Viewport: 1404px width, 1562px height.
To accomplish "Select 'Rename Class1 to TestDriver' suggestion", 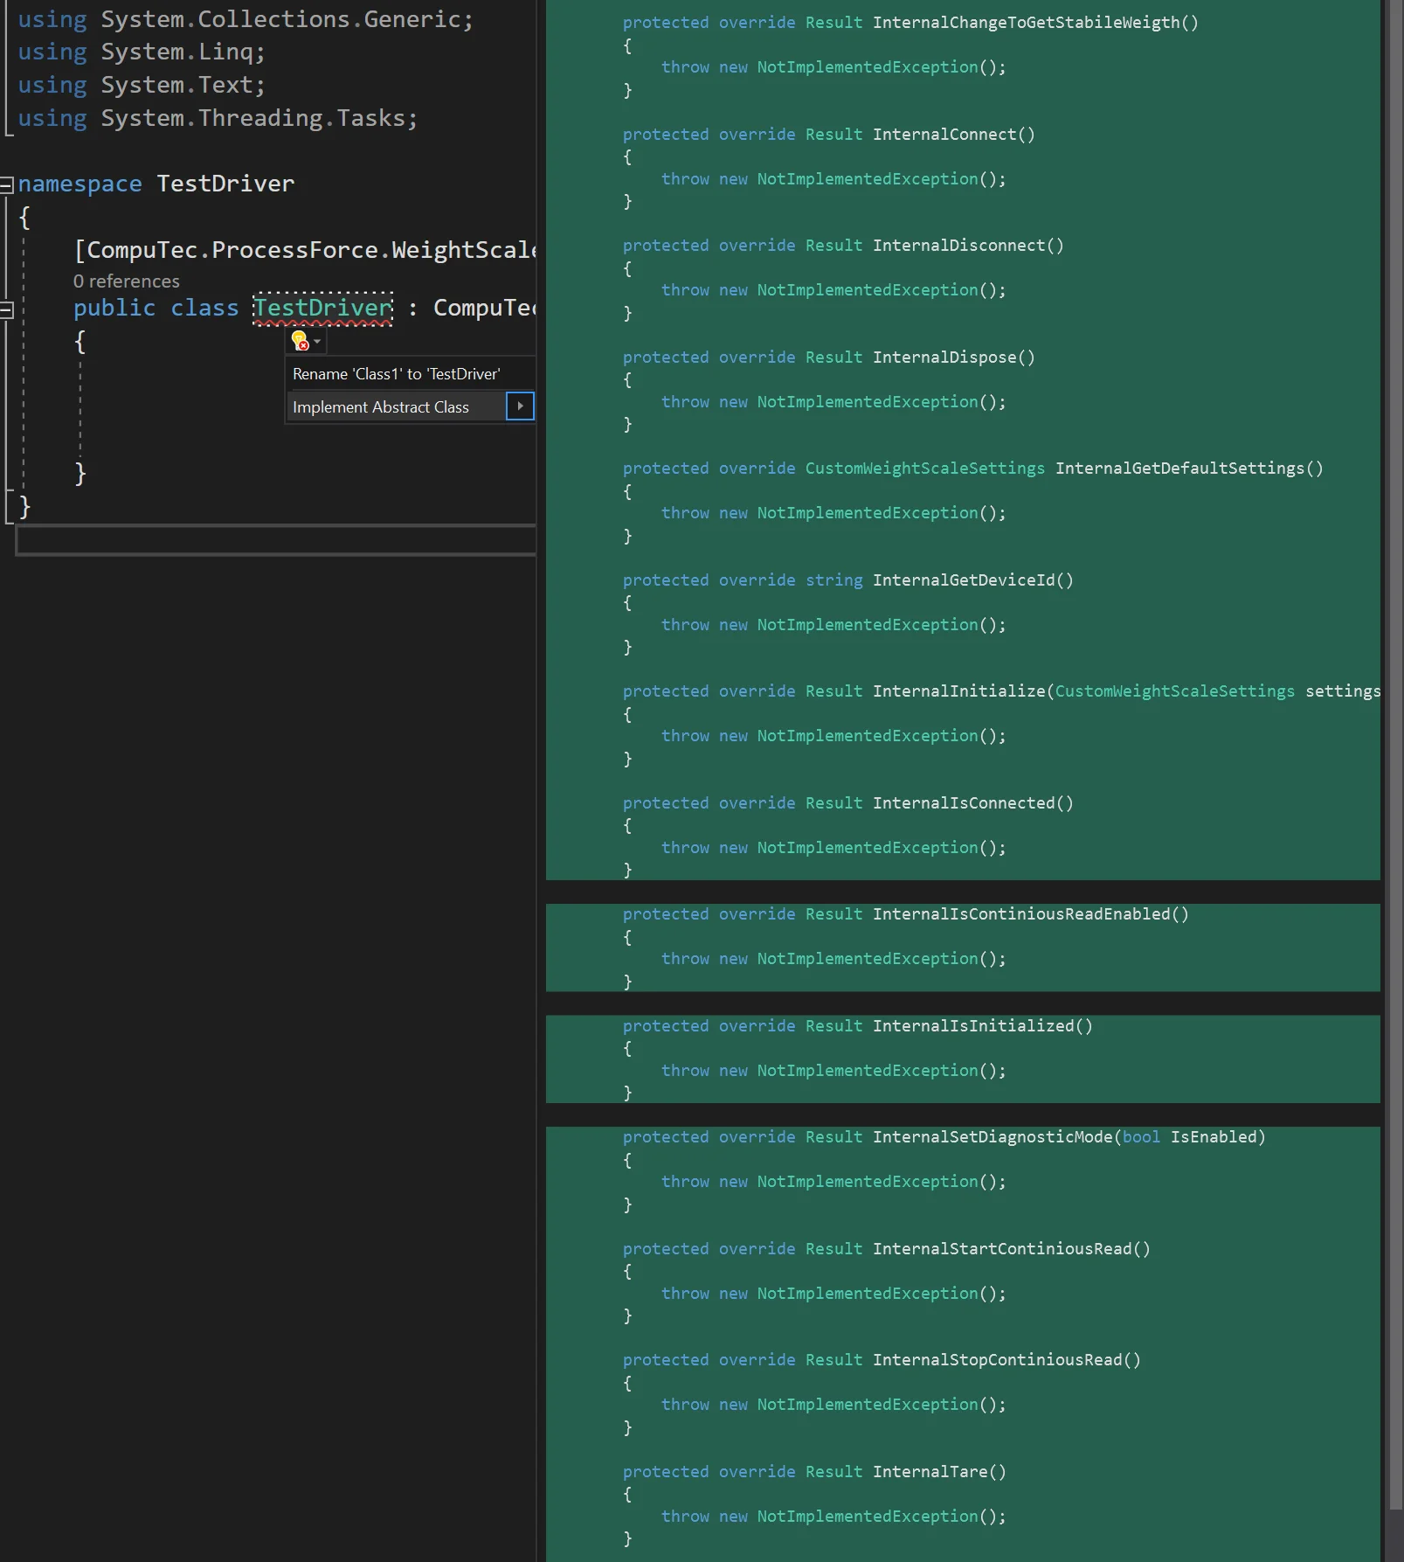I will point(396,373).
